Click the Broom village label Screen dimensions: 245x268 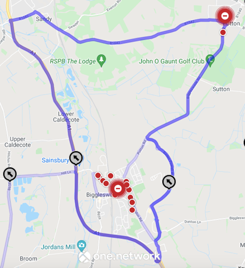[x=28, y=259]
